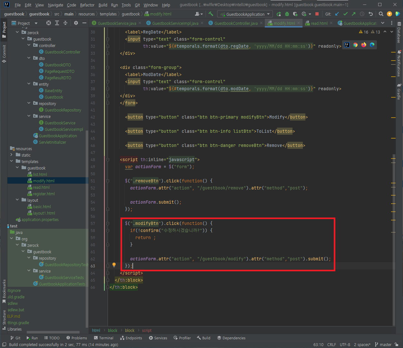Toggle the Project tool window stripe button

coord(4,30)
